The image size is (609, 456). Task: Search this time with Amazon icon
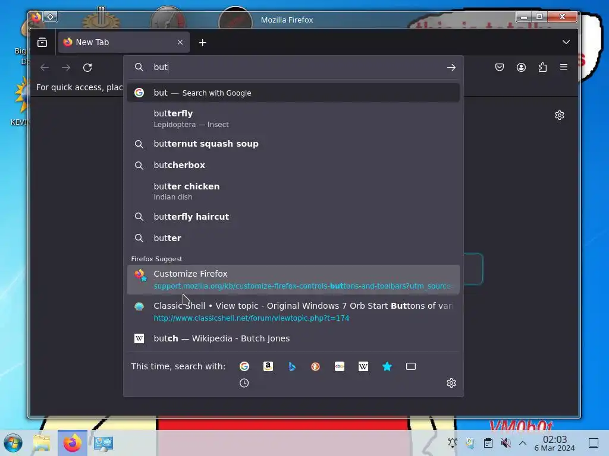(268, 366)
